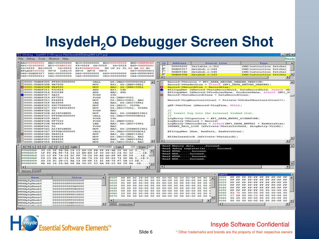
Task: Switch to the PCI001D00 tab
Action: point(126,204)
